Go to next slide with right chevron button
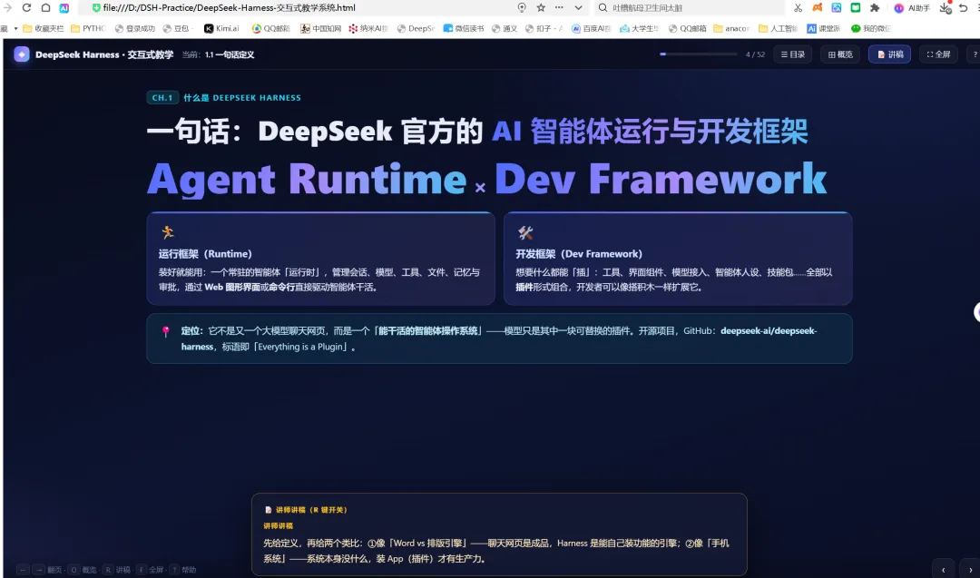 pyautogui.click(x=970, y=569)
